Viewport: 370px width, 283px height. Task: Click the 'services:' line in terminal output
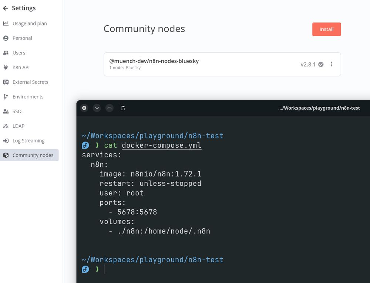[x=101, y=155]
